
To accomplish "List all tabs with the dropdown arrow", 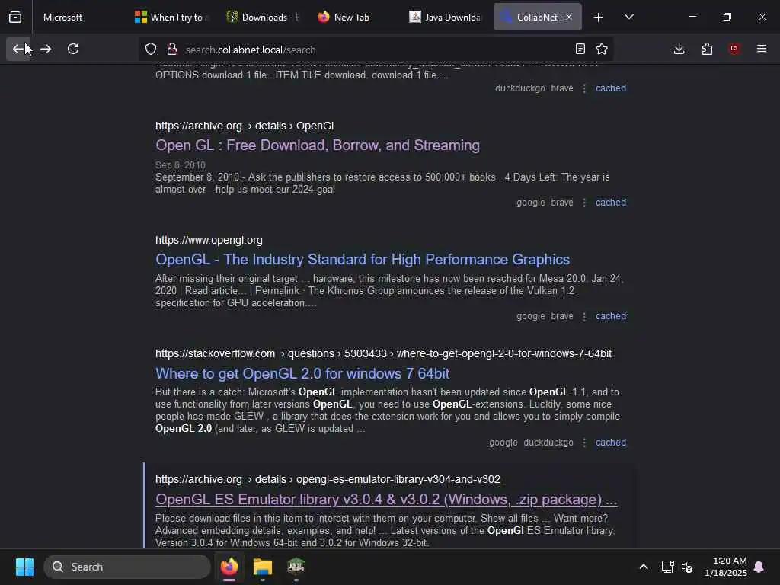I will (x=628, y=17).
